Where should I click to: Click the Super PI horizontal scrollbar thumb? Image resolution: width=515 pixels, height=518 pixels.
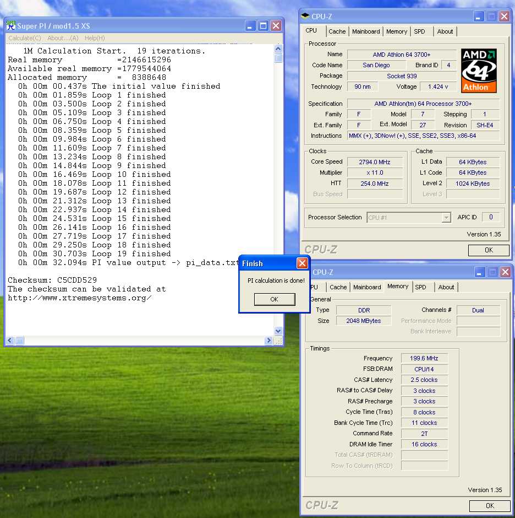point(19,340)
